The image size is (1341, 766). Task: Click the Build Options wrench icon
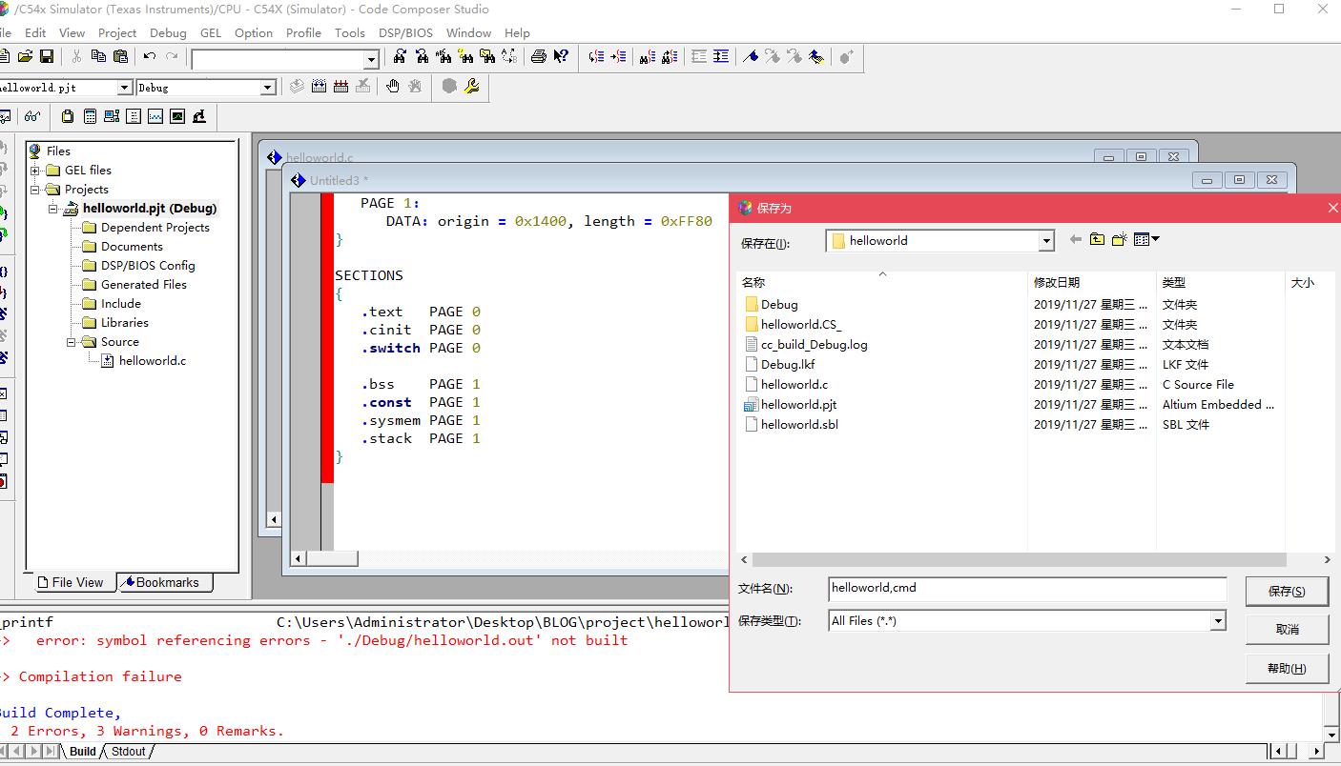471,87
